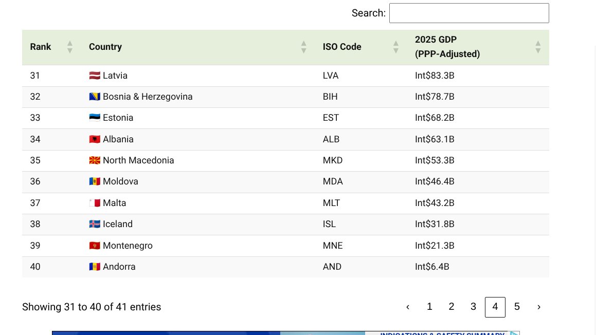Screen dimensions: 596x335
Task: Click the Estonia flag icon
Action: click(x=95, y=117)
